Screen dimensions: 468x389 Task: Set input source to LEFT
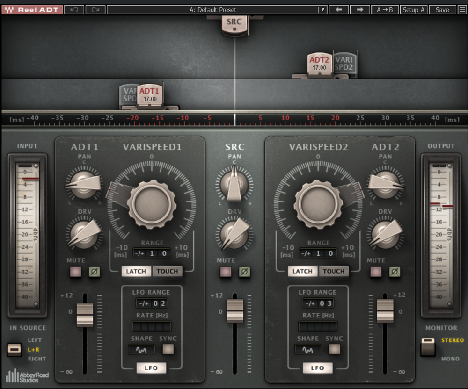tap(35, 340)
